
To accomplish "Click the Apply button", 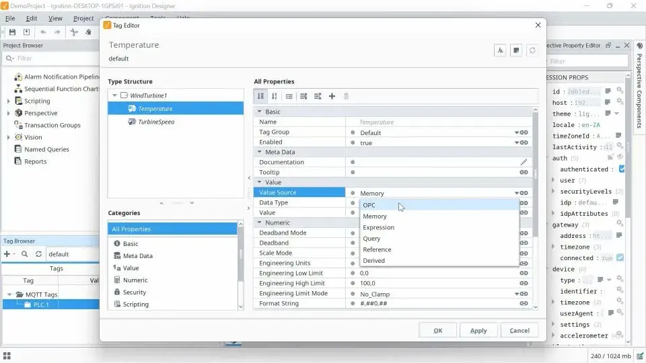I will (x=478, y=330).
